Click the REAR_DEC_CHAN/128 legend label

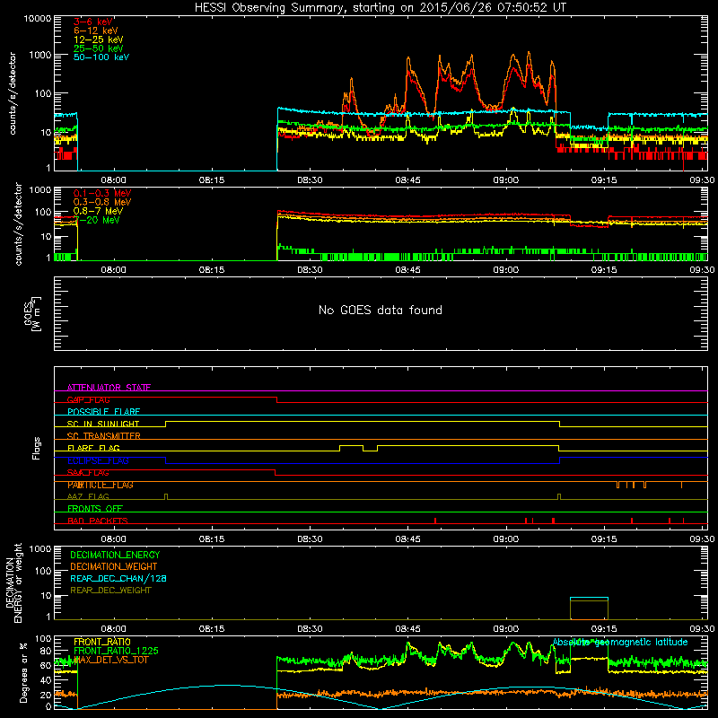click(x=118, y=579)
